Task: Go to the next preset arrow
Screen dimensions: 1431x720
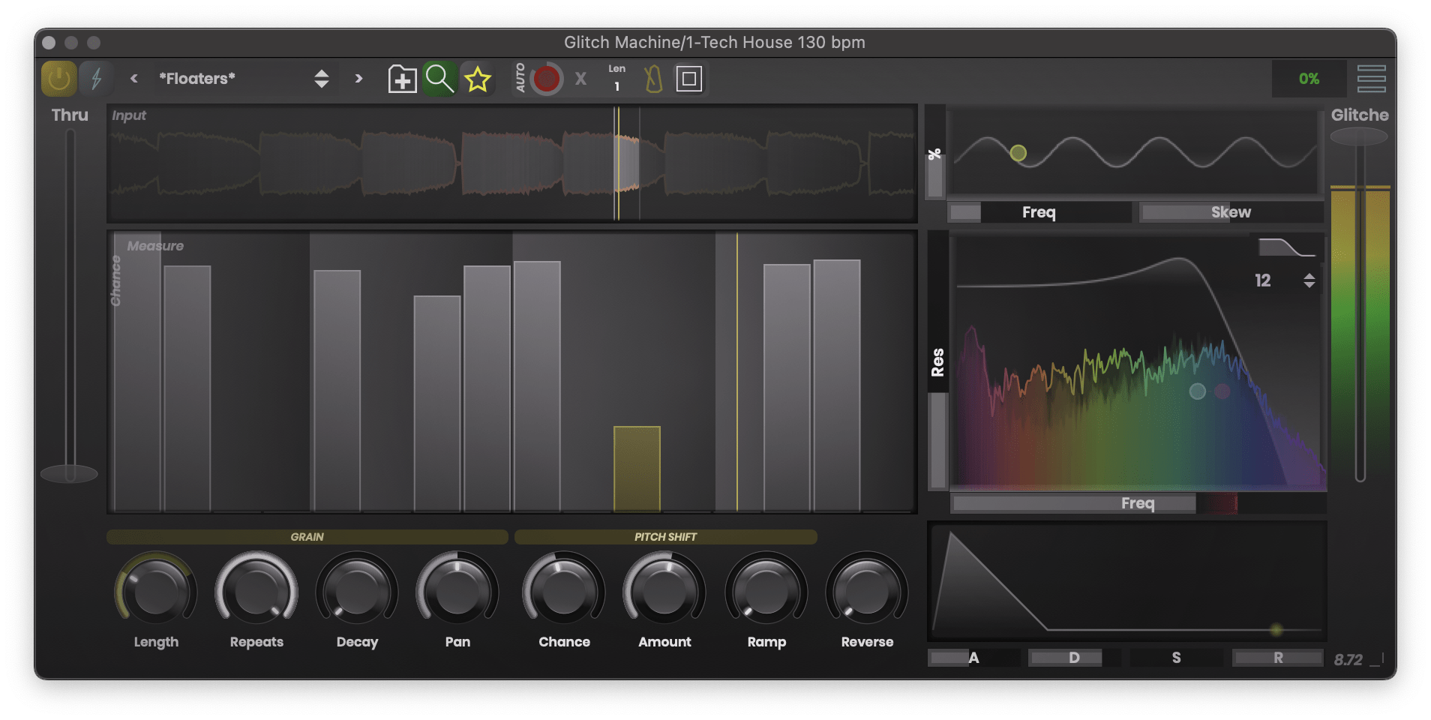Action: pos(358,78)
